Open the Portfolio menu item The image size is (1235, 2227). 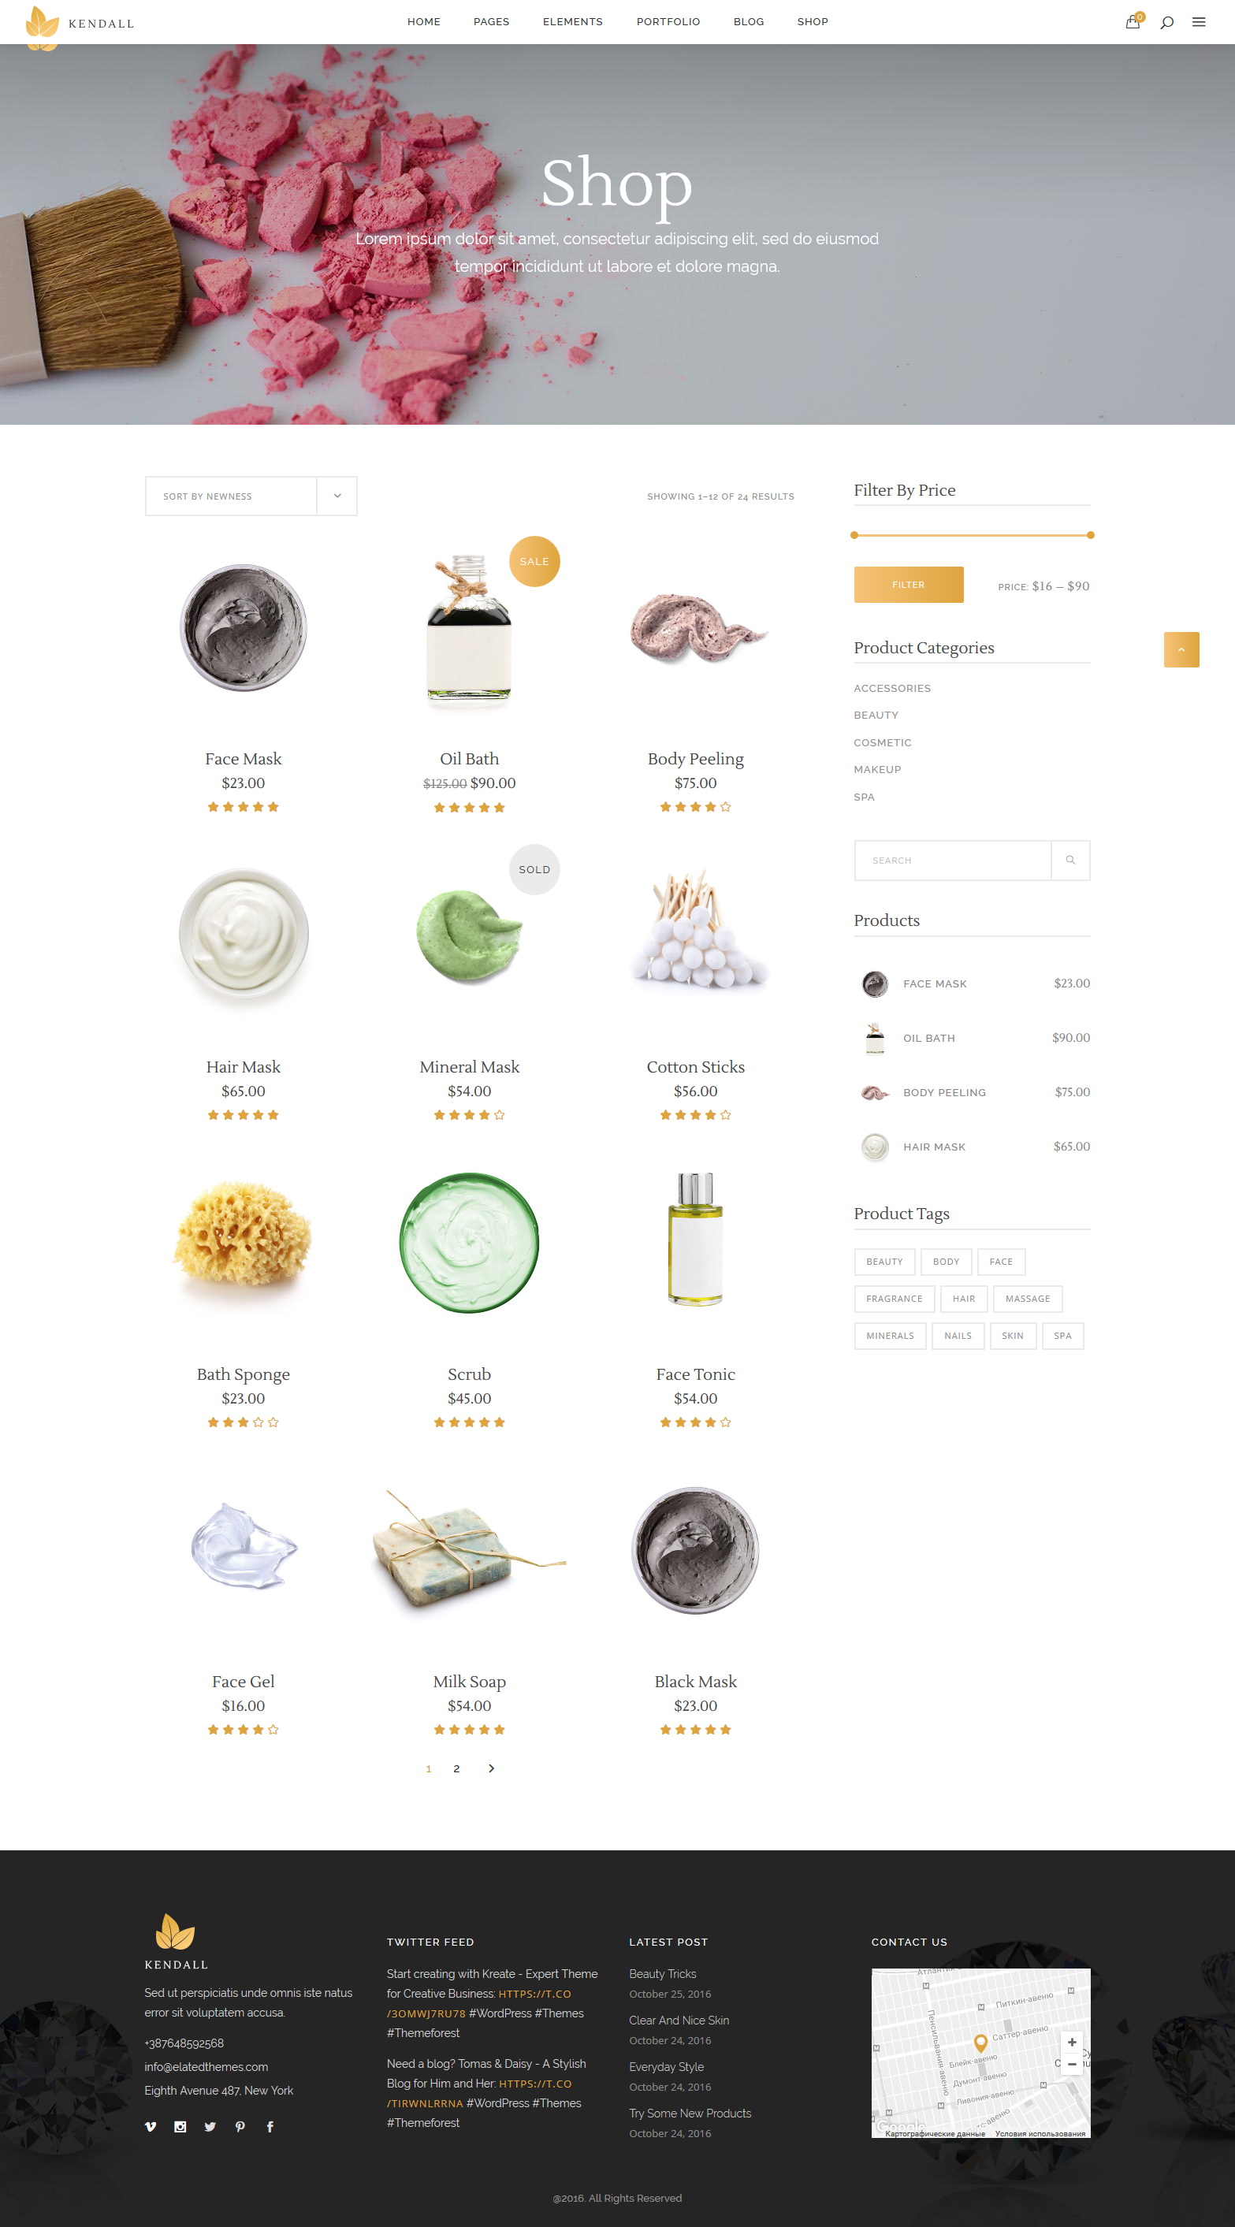[x=668, y=21]
